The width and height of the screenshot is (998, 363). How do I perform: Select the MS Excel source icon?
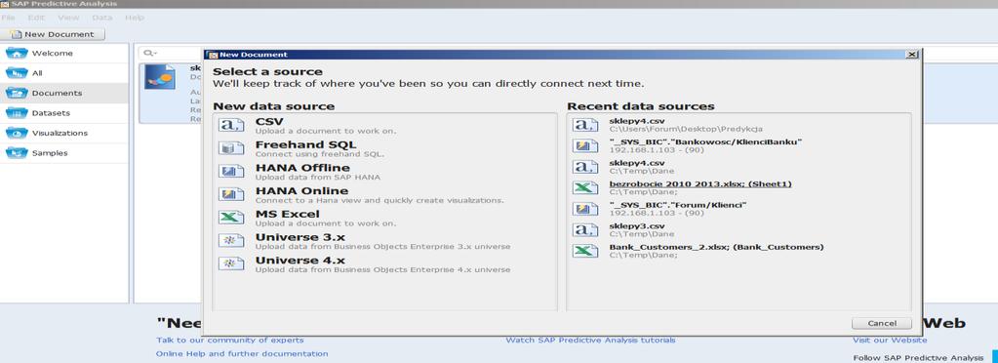tap(231, 218)
